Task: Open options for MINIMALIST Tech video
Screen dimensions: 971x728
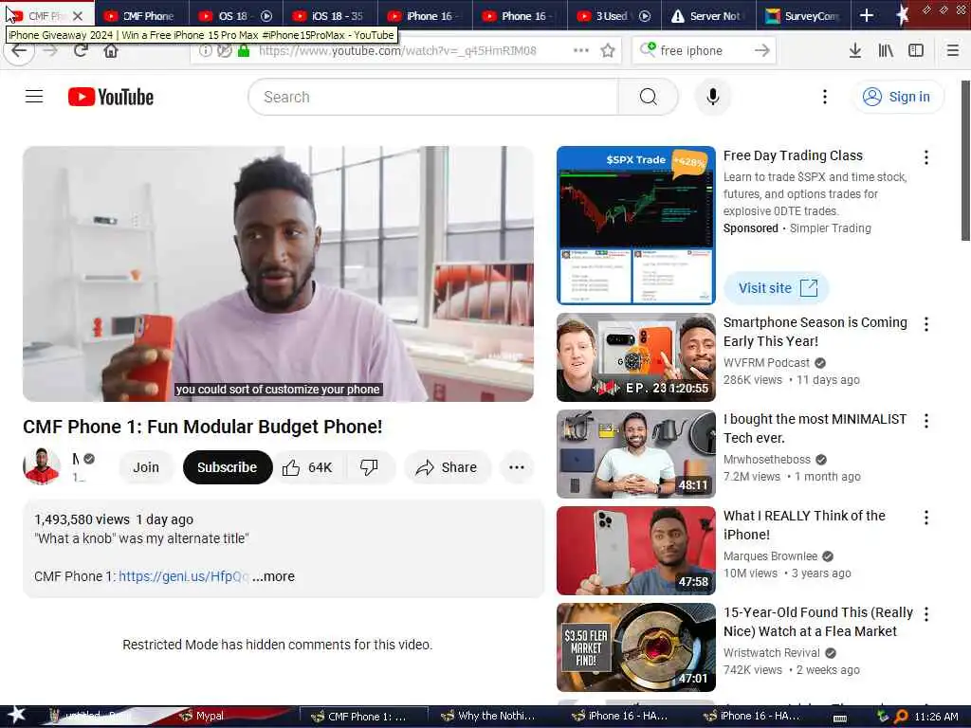Action: [925, 421]
